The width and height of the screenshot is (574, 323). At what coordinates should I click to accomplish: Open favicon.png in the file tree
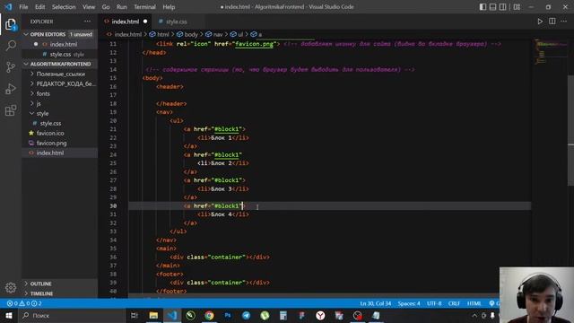pos(51,144)
